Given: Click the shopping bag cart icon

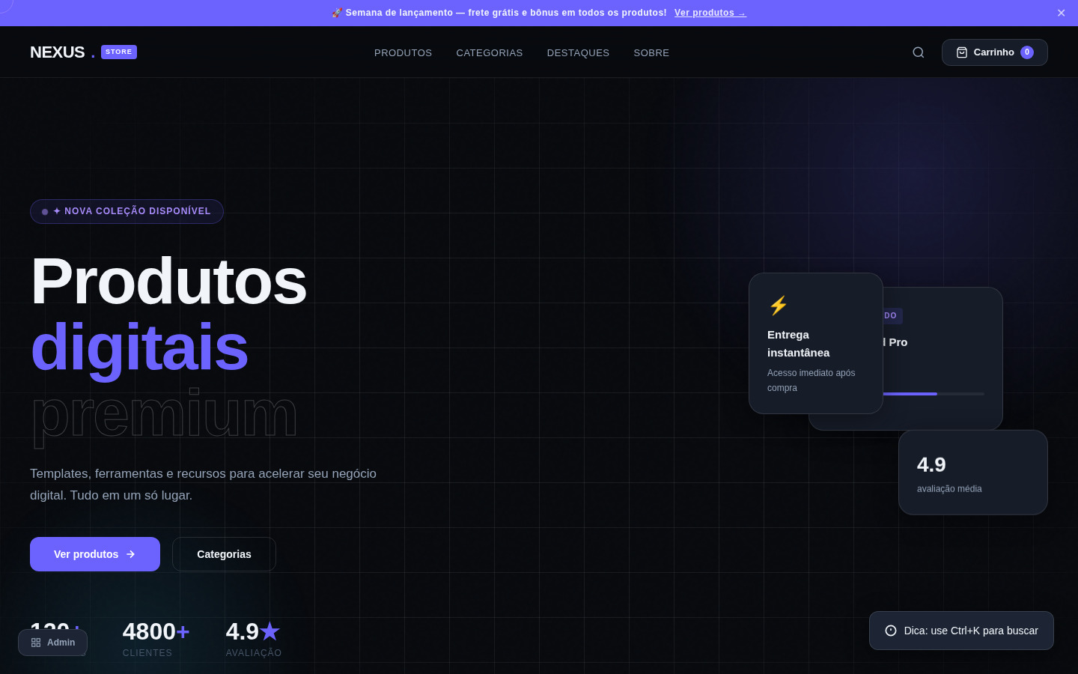Looking at the screenshot, I should [962, 52].
